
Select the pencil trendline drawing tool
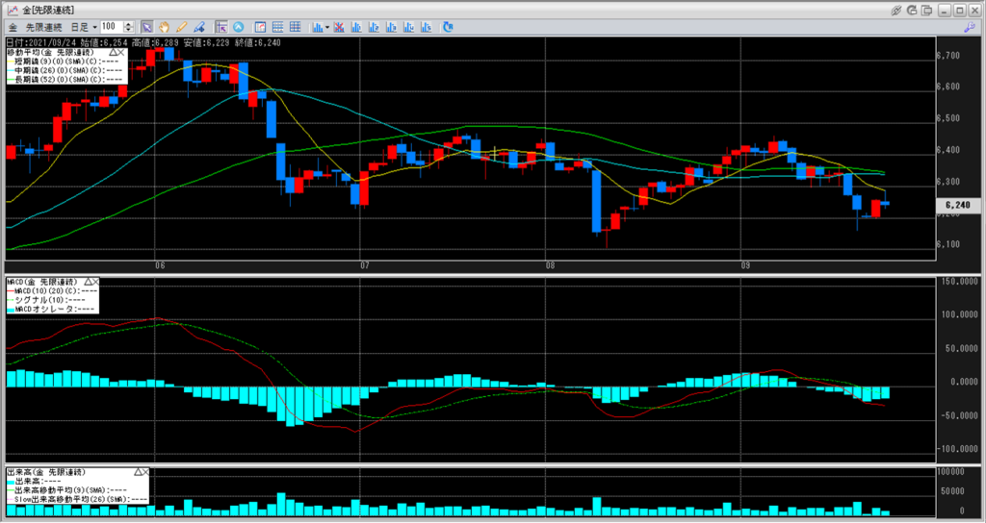click(x=182, y=27)
